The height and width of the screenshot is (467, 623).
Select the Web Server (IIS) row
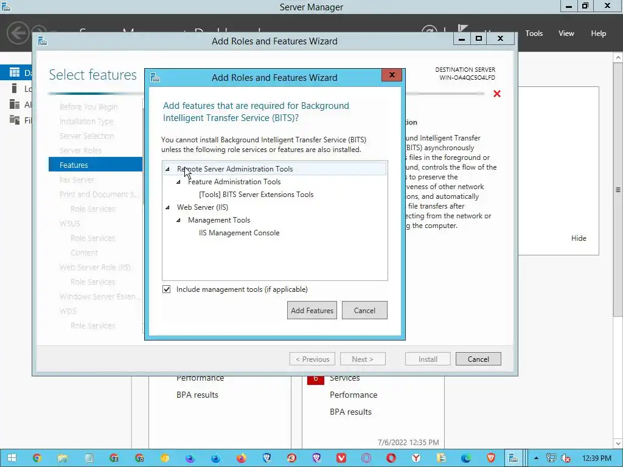point(203,207)
